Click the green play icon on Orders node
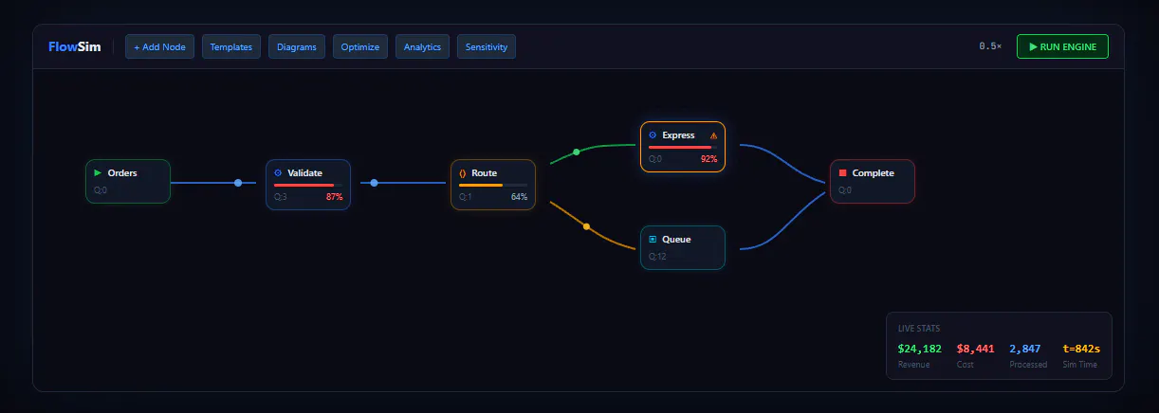Screen dimensions: 1159x413 (98, 173)
